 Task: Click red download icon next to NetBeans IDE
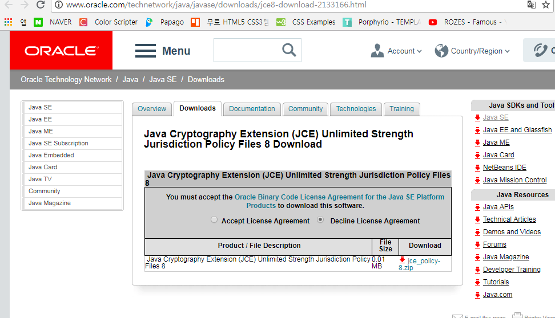[477, 168]
